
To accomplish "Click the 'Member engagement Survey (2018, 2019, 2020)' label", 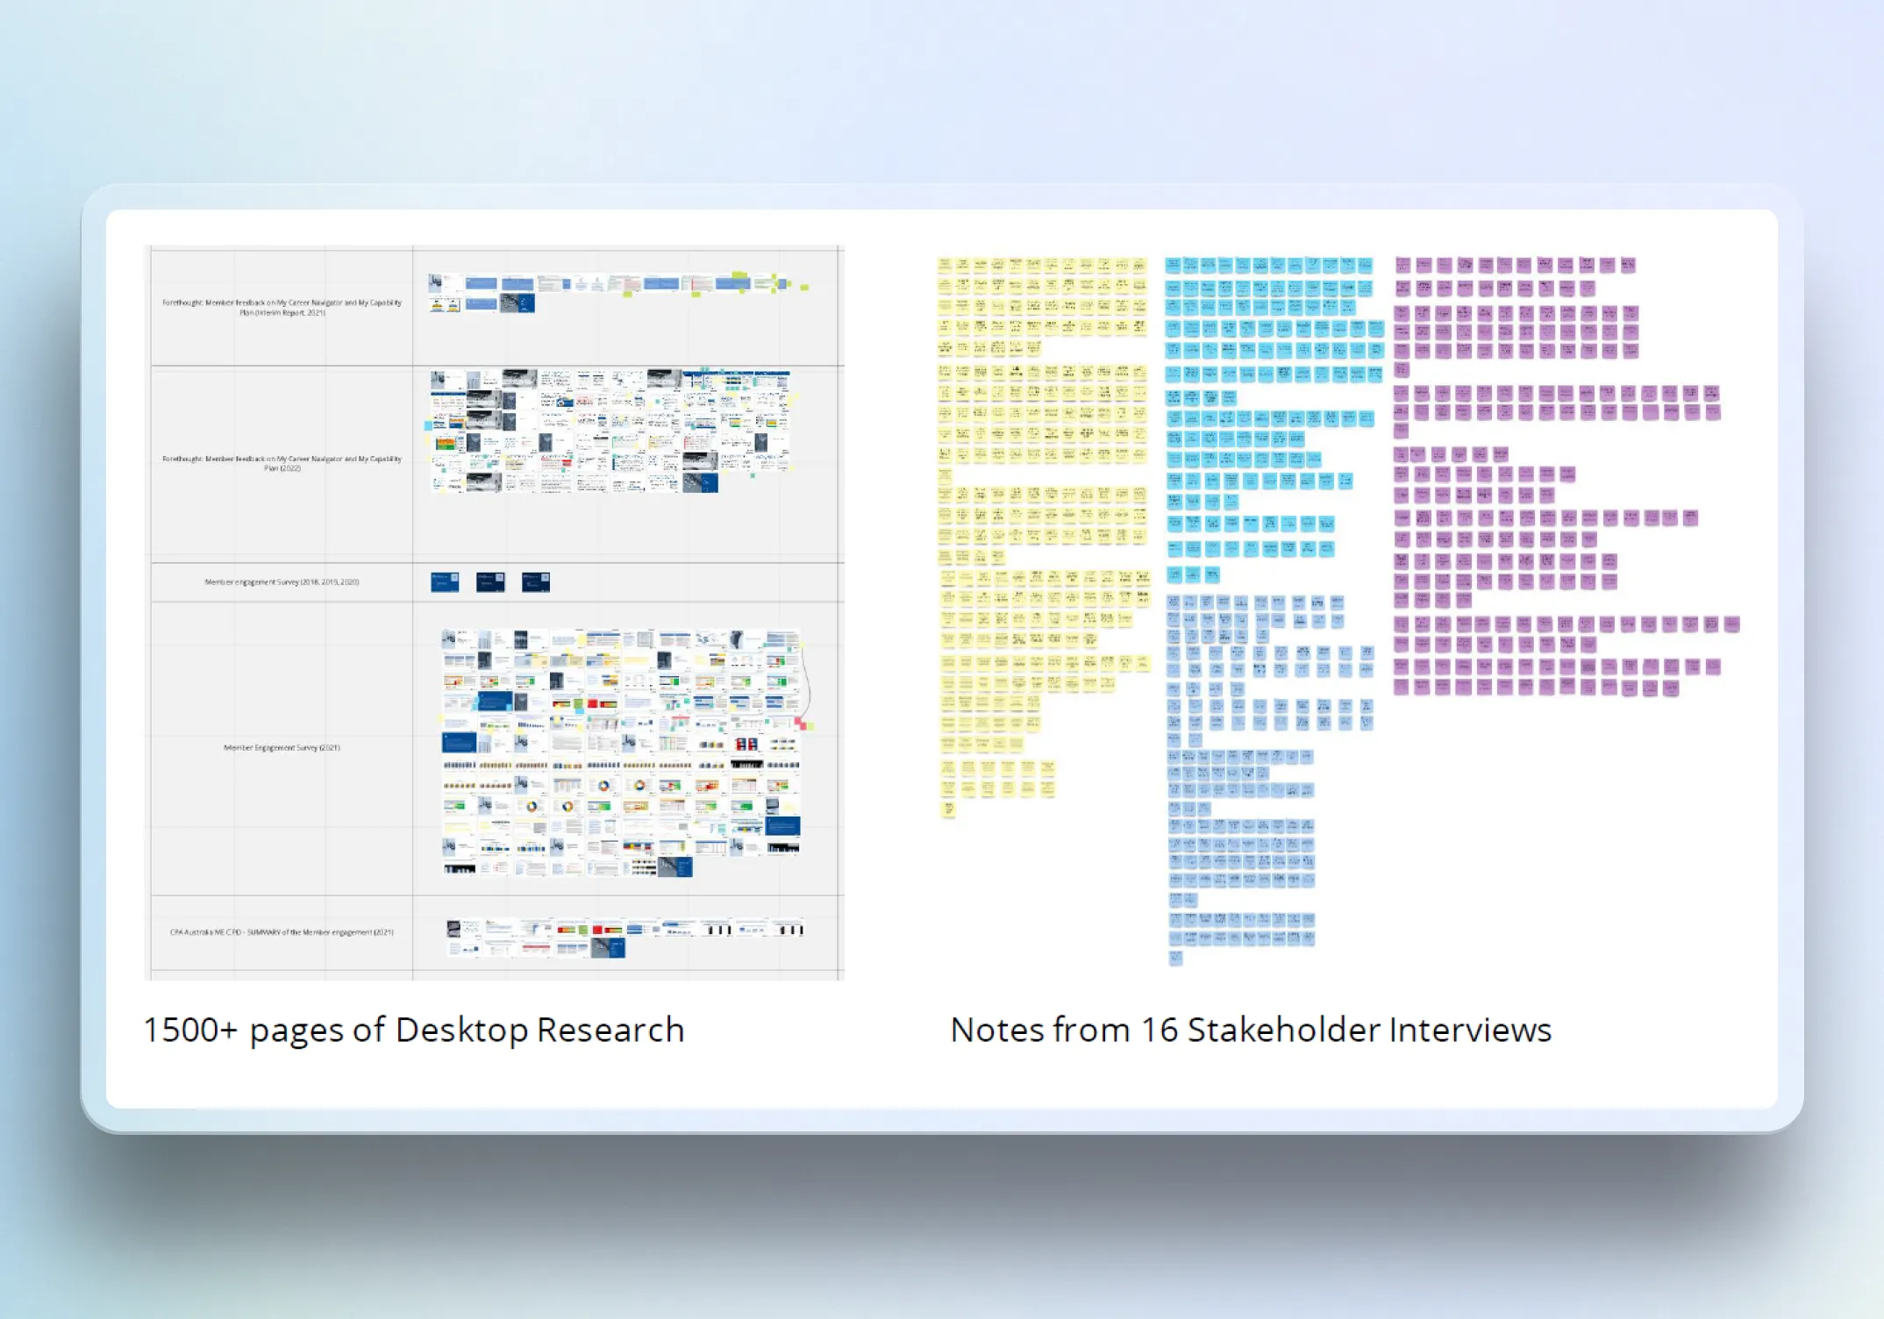I will 282,581.
